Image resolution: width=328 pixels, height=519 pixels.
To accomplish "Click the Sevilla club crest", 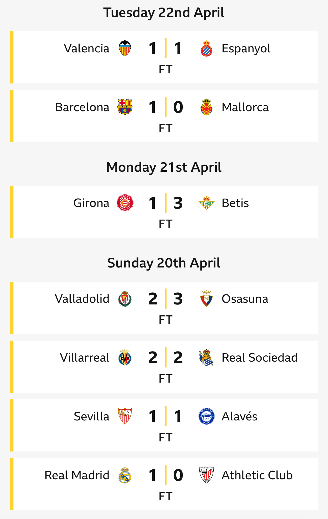I will pos(125,416).
